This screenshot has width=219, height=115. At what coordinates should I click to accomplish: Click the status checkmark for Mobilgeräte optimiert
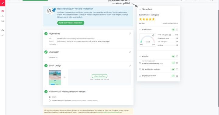[x=173, y=69]
